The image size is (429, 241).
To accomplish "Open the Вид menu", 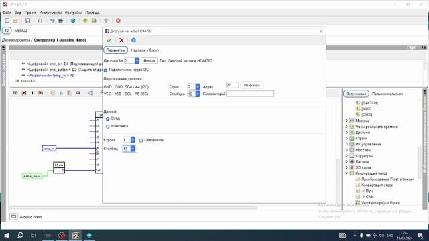I will tap(18, 13).
